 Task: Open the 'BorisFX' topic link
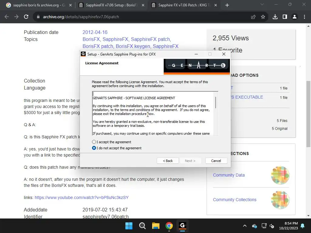91,39
